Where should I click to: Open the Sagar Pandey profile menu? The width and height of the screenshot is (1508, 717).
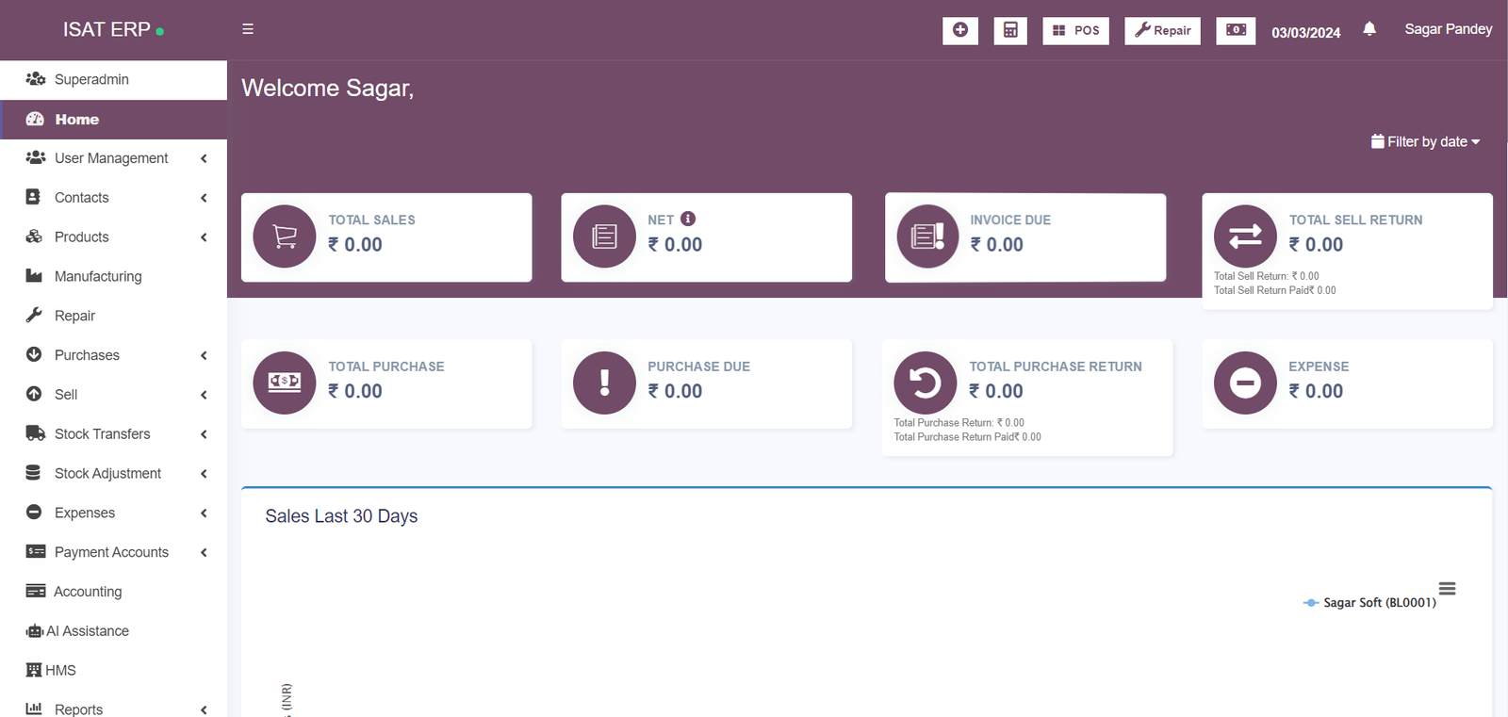[1448, 29]
